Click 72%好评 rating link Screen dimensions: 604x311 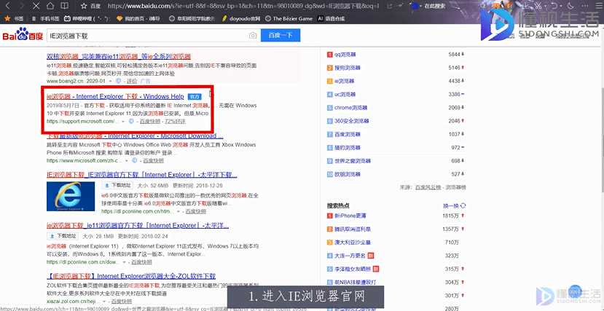point(175,121)
